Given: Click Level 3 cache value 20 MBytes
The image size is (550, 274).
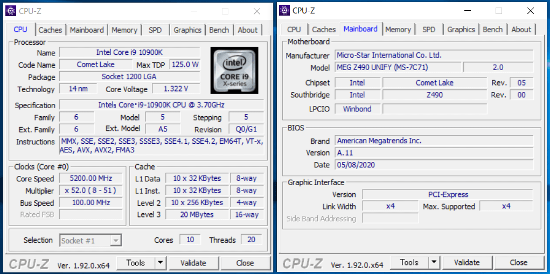Looking at the screenshot, I should 197,214.
